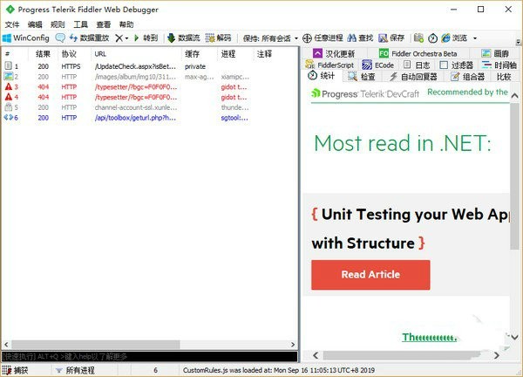
Task: Switch to the FiddlerScript tab
Action: coord(329,65)
